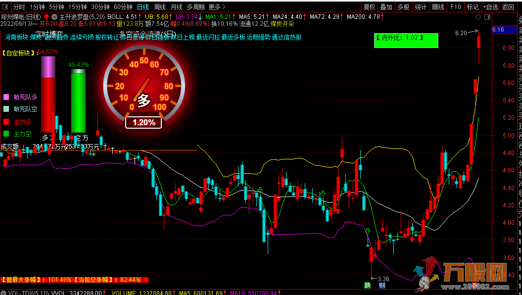Image resolution: width=522 pixels, height=295 pixels.
Task: Expand the 更多 period options
Action: pyautogui.click(x=217, y=6)
